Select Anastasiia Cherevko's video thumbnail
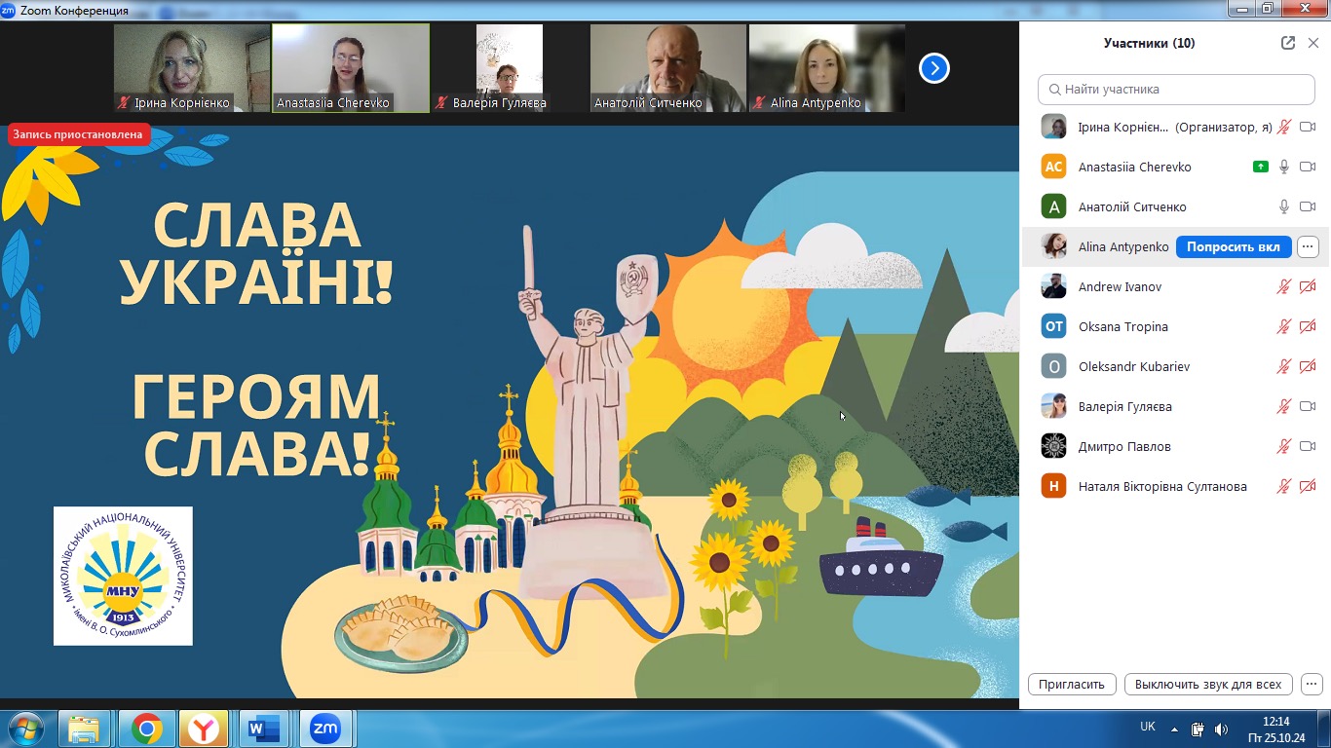Screen dimensions: 1331x748 351,67
